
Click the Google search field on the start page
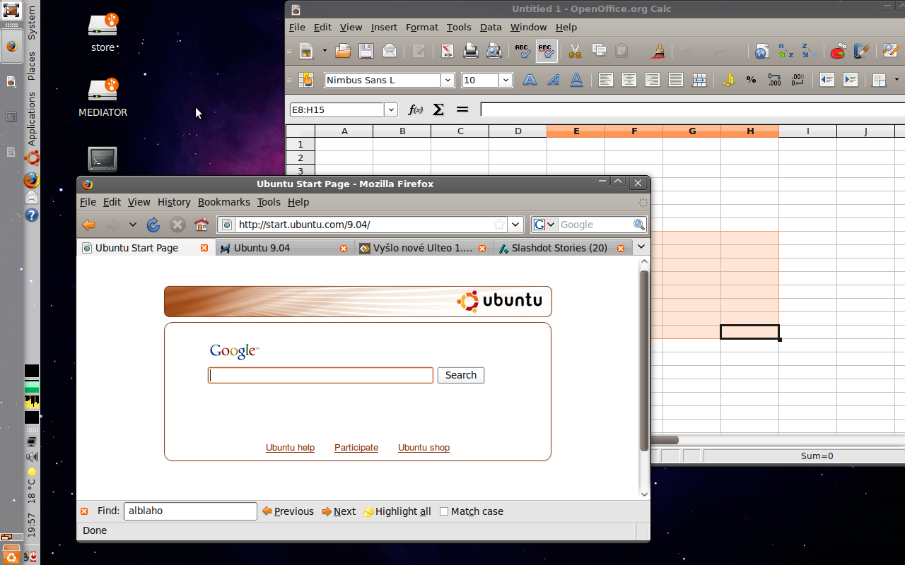pyautogui.click(x=320, y=375)
